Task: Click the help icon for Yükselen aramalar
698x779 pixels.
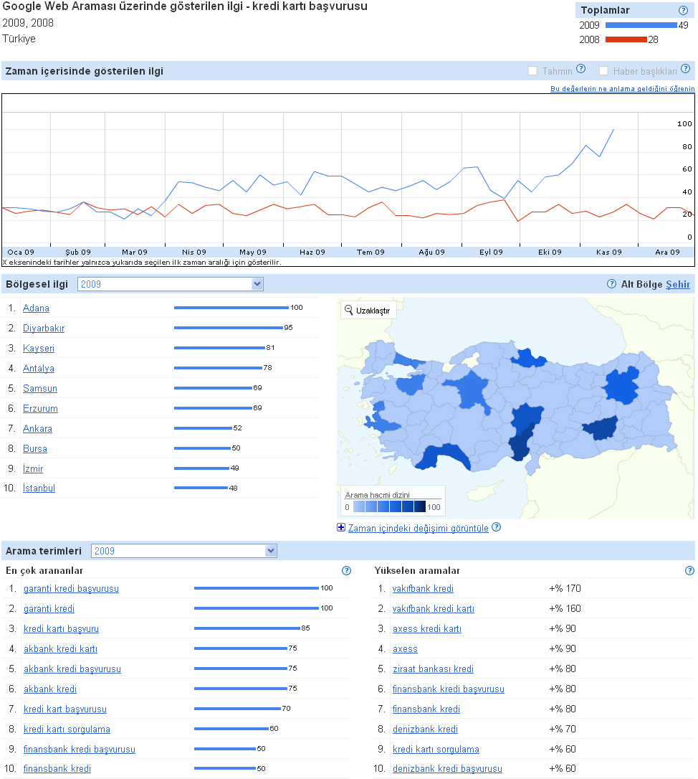Action: 689,570
